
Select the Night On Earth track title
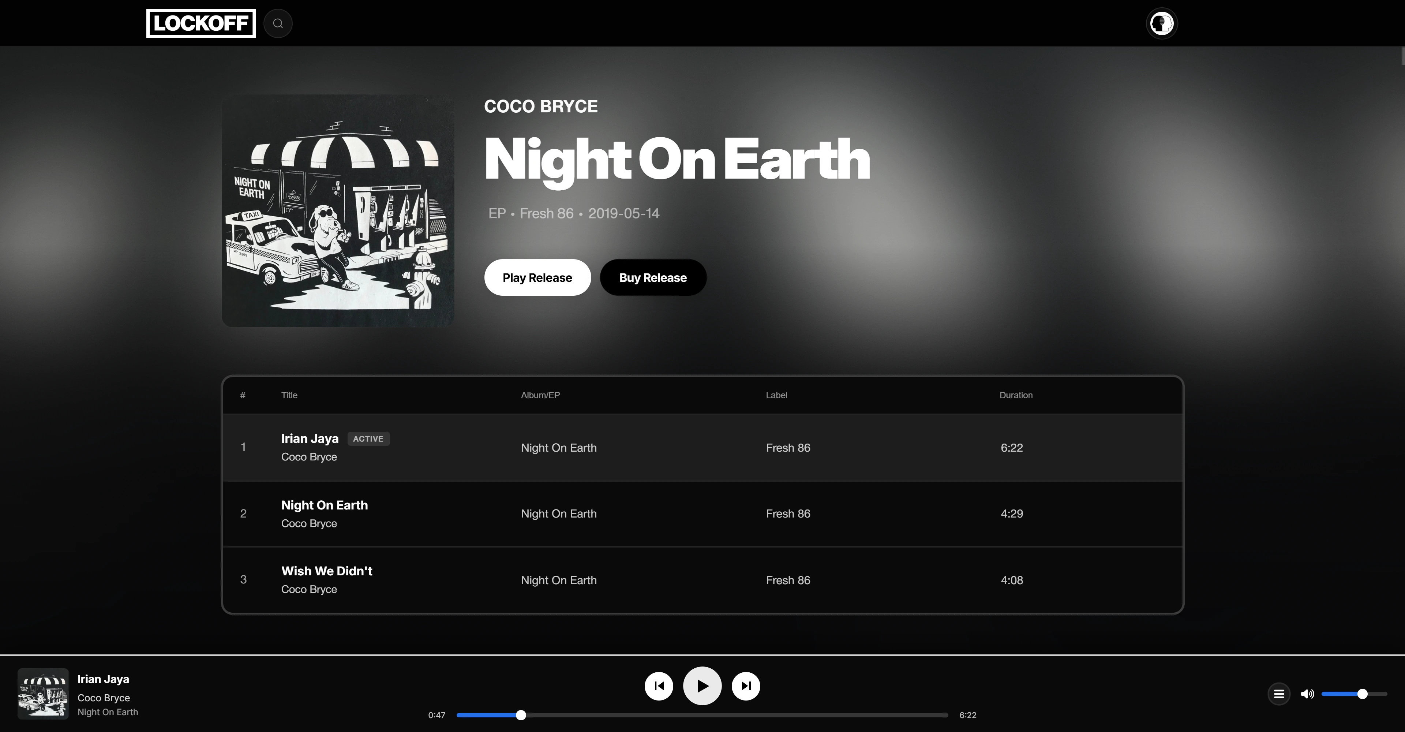(x=325, y=505)
